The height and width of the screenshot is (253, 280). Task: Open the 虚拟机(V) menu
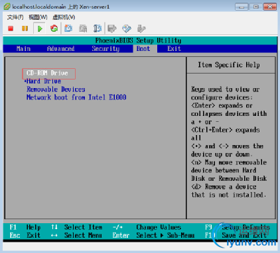click(x=64, y=17)
